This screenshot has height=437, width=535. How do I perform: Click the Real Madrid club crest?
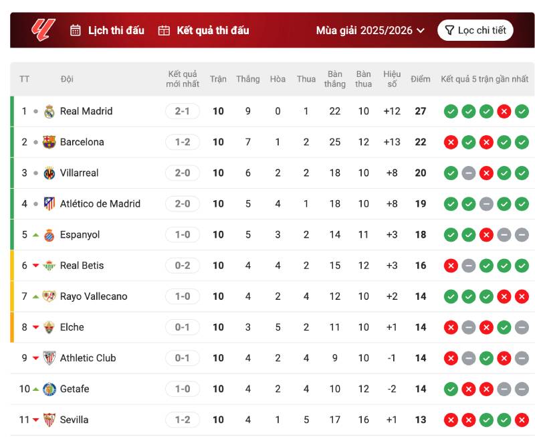tap(49, 111)
